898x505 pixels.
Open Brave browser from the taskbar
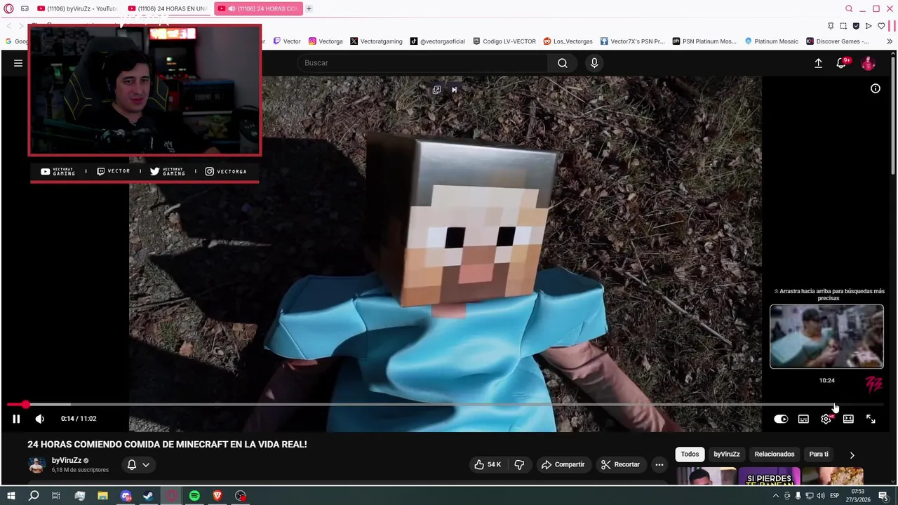point(217,496)
